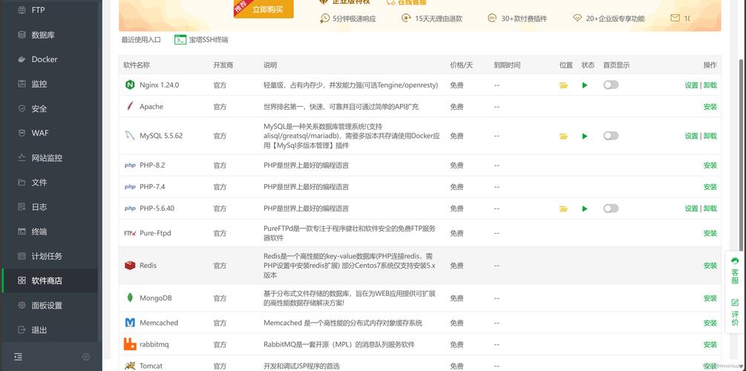Open the PHP-5.6.40 install folder icon
Image resolution: width=746 pixels, height=371 pixels.
tap(563, 209)
